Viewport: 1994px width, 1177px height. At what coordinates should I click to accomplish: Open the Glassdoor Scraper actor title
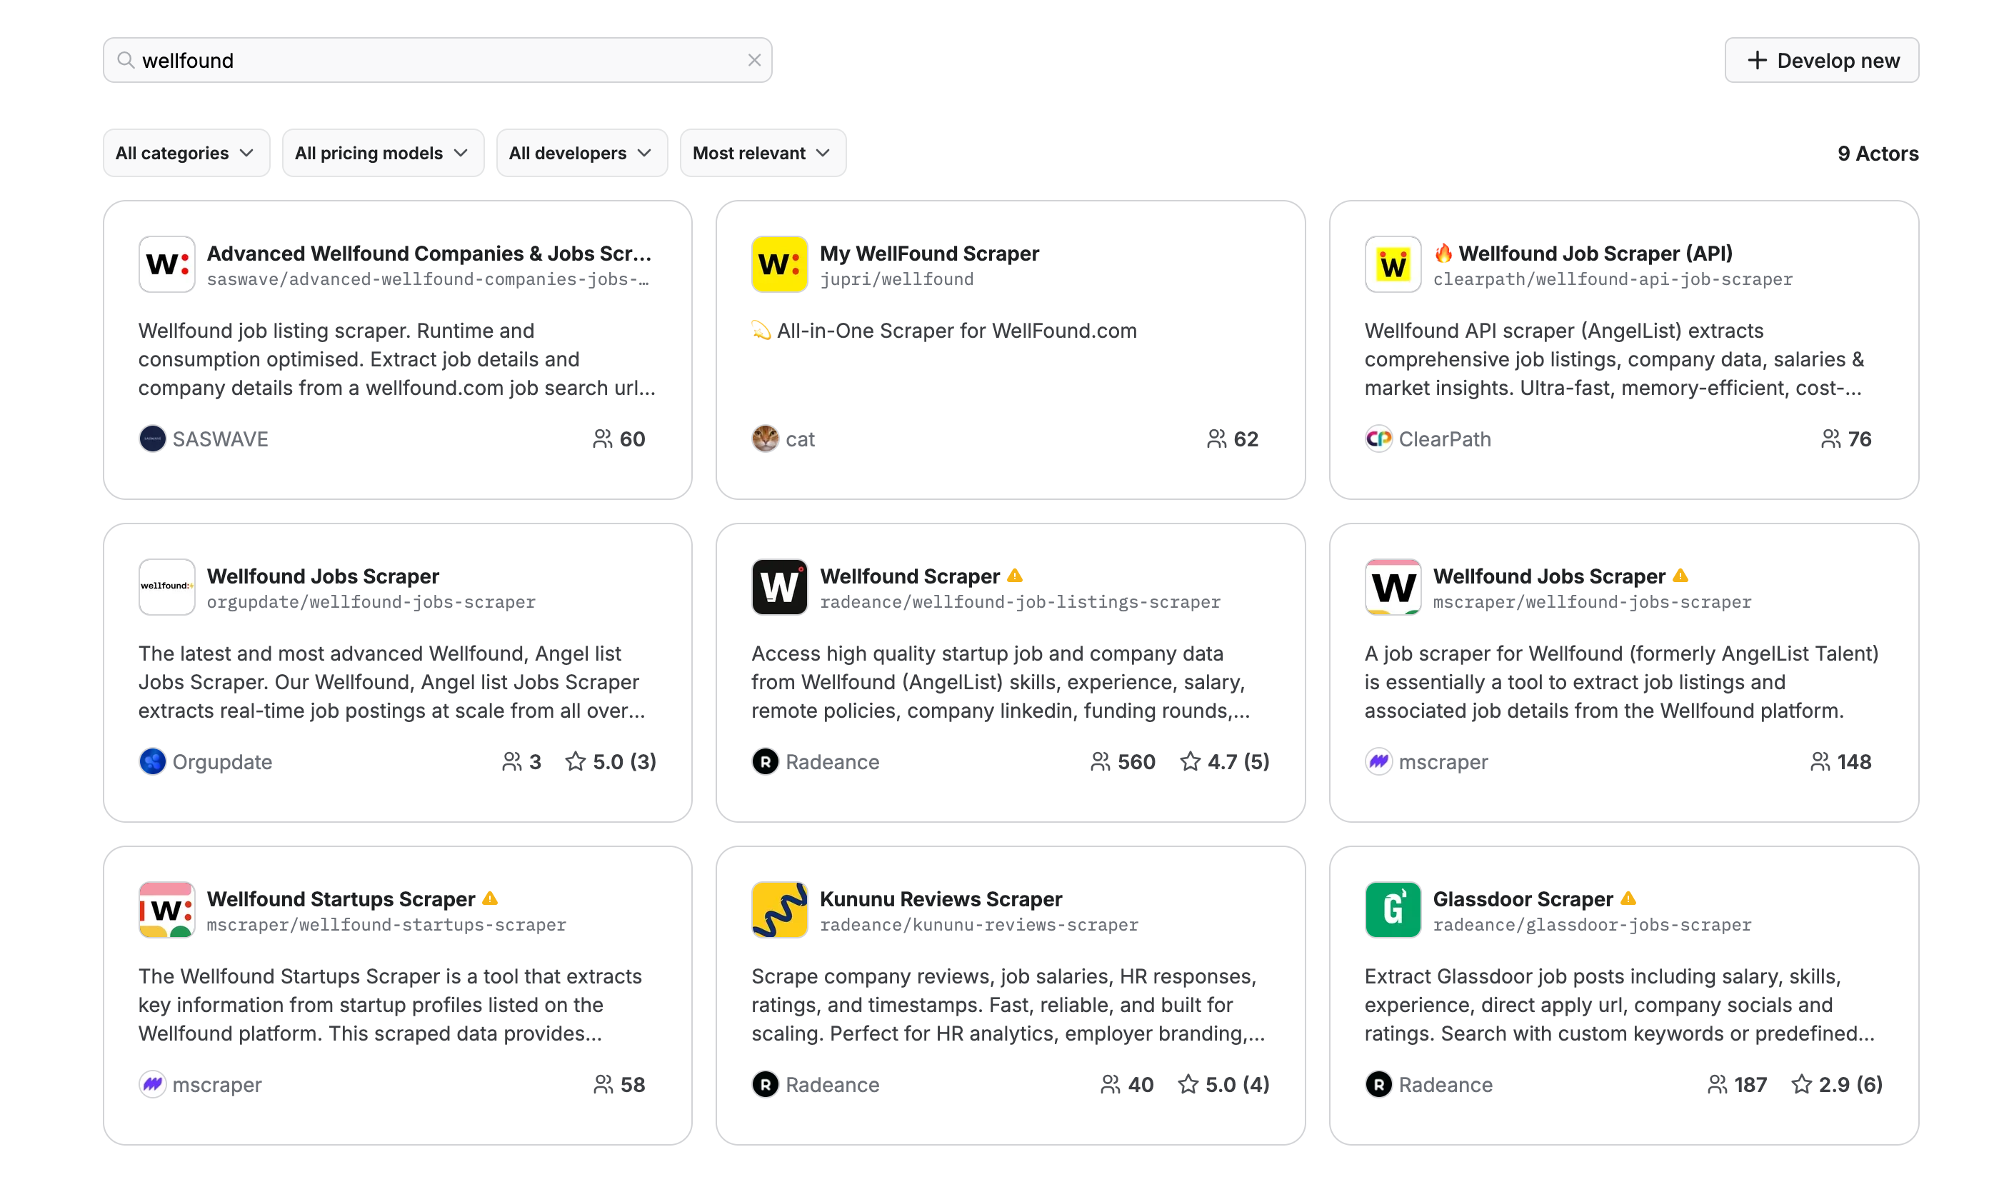pyautogui.click(x=1522, y=898)
